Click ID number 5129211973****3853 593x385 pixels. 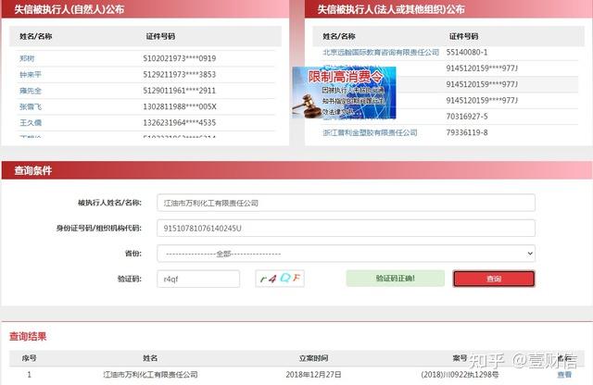coord(179,74)
